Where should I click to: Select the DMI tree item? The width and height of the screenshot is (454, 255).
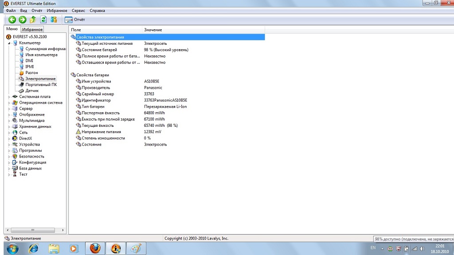pos(29,61)
